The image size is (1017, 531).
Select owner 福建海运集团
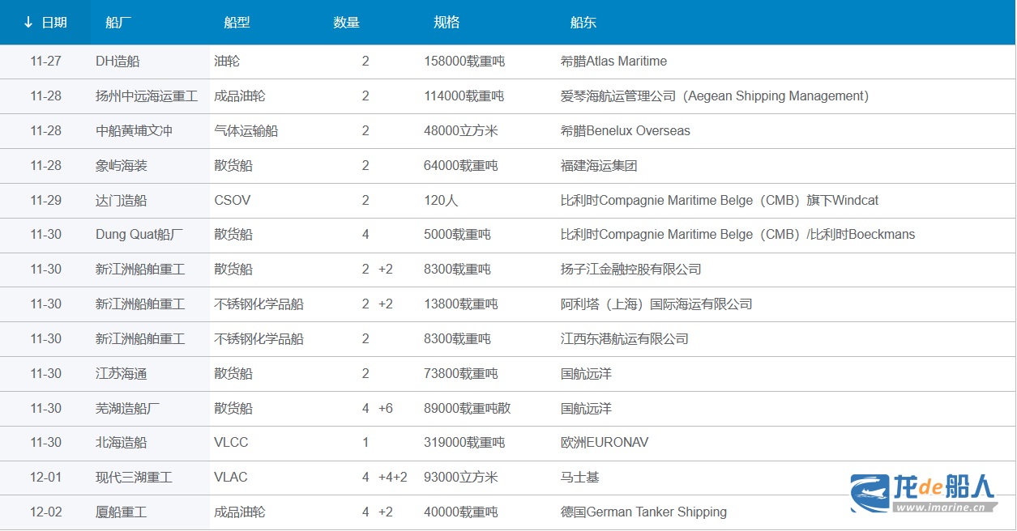point(599,166)
